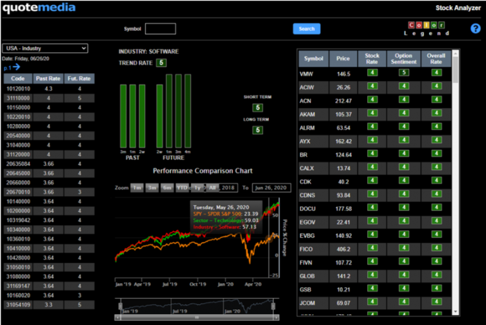Open the USA - Industry dropdown
This screenshot has height=325, width=486.
point(45,48)
